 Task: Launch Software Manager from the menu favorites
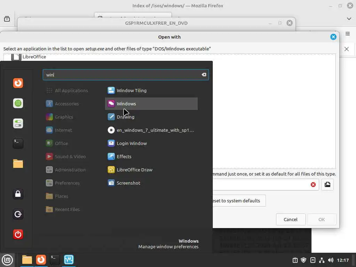18,103
